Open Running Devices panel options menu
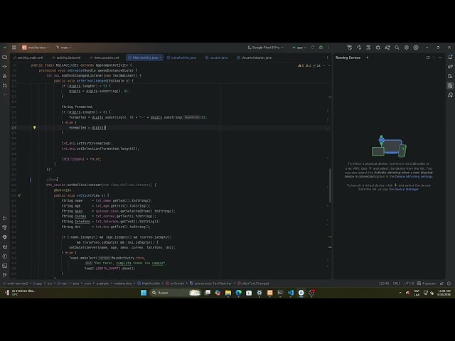The width and height of the screenshot is (455, 341). [434, 58]
